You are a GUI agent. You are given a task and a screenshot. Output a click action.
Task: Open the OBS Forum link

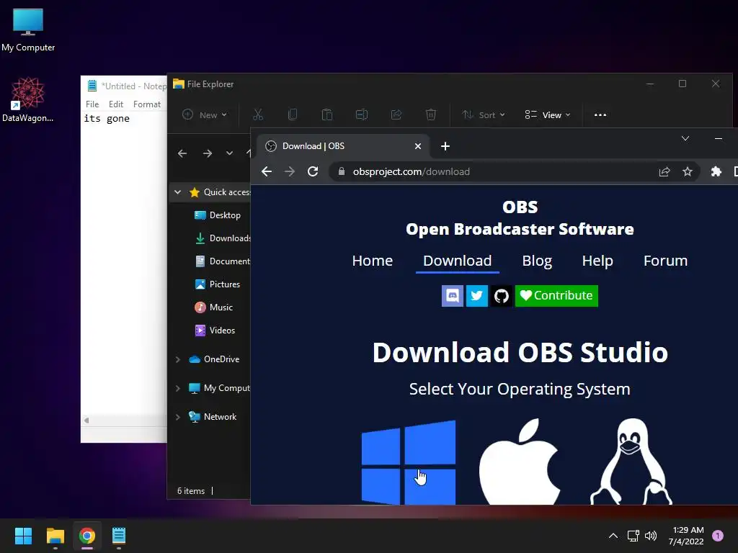coord(665,261)
